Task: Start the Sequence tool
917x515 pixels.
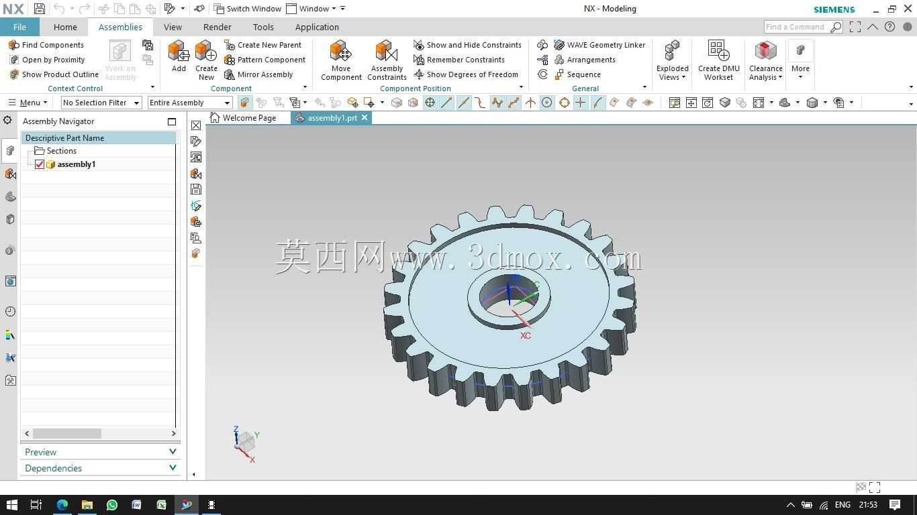Action: click(577, 74)
